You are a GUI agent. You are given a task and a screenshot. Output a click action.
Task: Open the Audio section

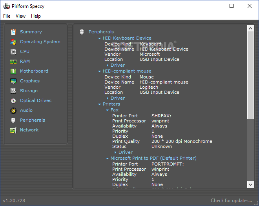tap(26, 110)
